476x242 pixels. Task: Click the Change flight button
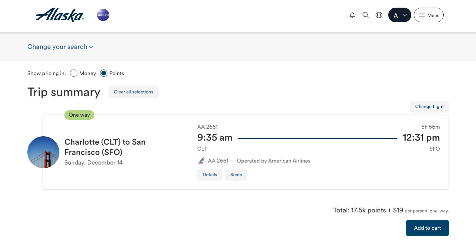pyautogui.click(x=429, y=106)
